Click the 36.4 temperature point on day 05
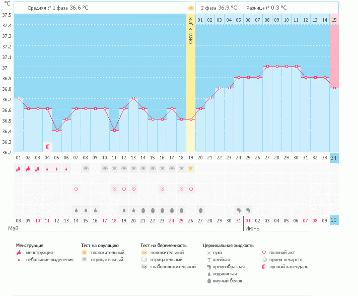Screen dimensions: 358x296 coord(57,130)
